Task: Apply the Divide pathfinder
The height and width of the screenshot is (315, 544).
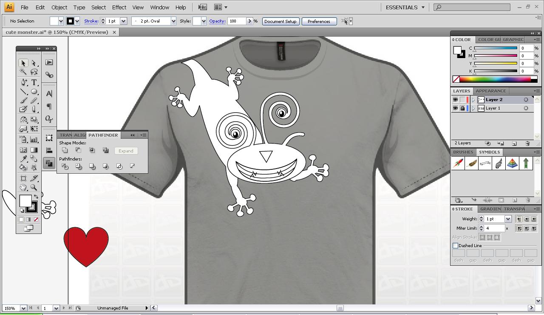Action: tap(65, 166)
